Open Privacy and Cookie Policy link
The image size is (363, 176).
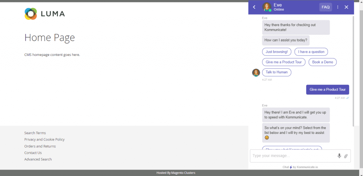pyautogui.click(x=44, y=140)
